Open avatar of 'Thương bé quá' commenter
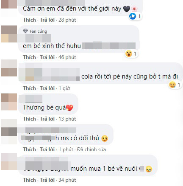Image resolution: width=183 pixels, height=186 pixels. (9, 102)
